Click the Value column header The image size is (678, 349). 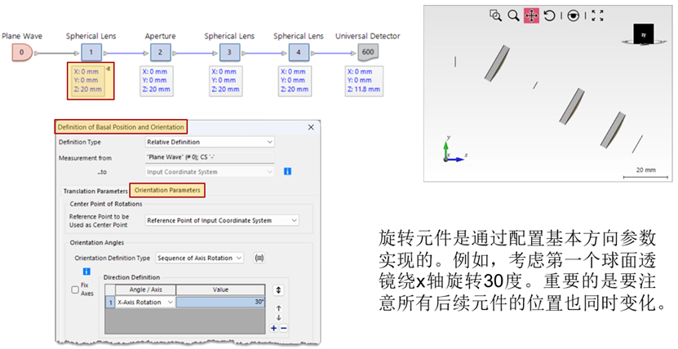pos(220,289)
